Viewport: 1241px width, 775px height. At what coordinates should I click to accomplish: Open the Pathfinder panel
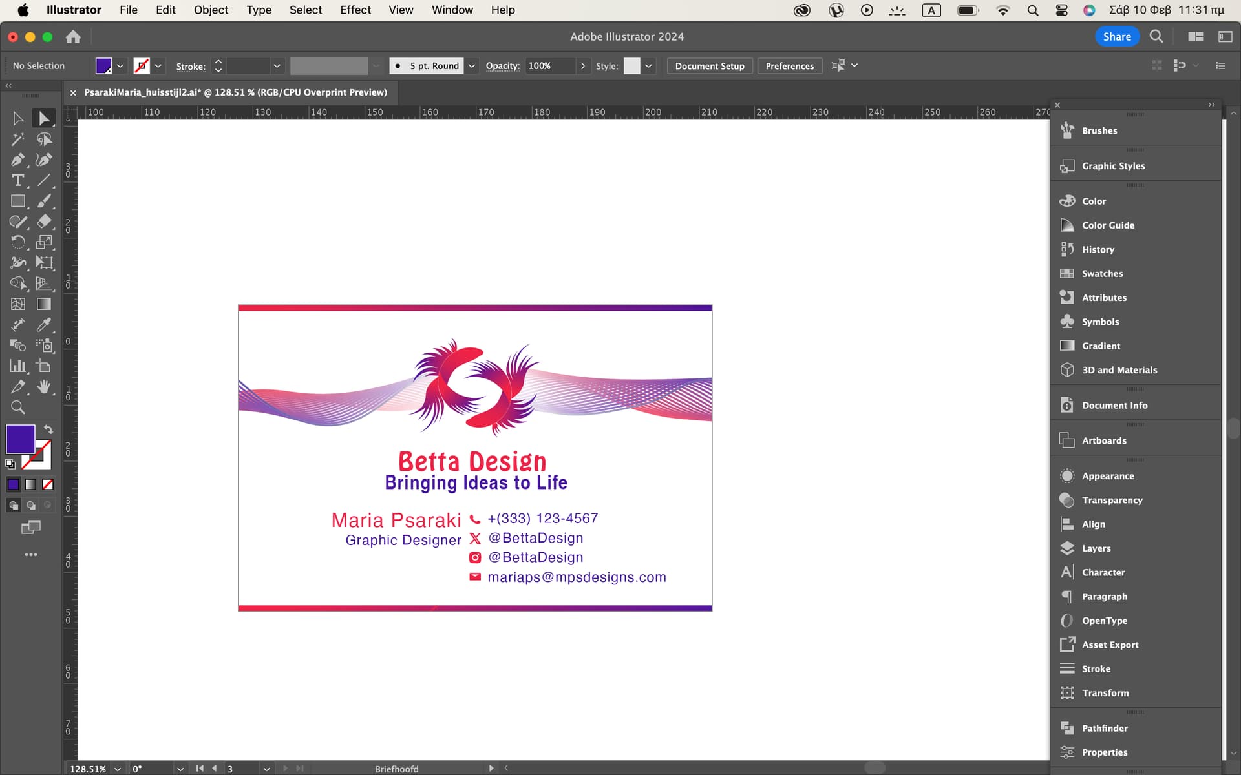[1105, 728]
